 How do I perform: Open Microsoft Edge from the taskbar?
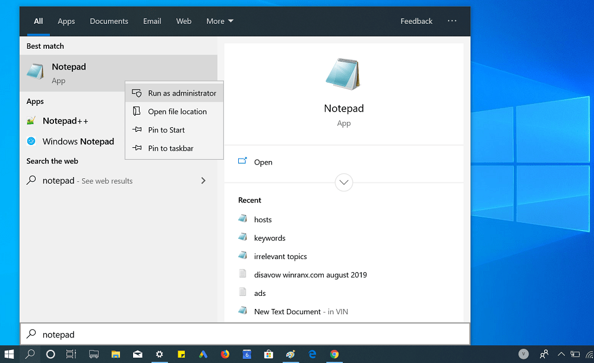(312, 354)
